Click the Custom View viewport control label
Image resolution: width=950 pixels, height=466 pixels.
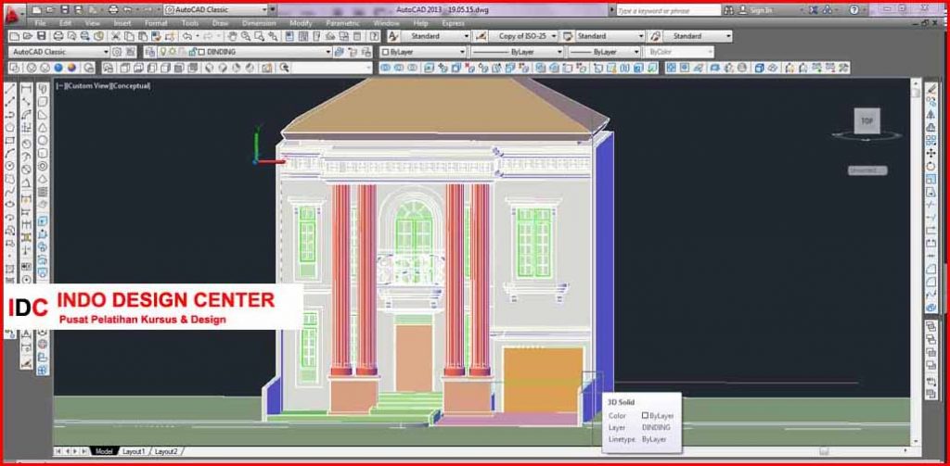(88, 86)
